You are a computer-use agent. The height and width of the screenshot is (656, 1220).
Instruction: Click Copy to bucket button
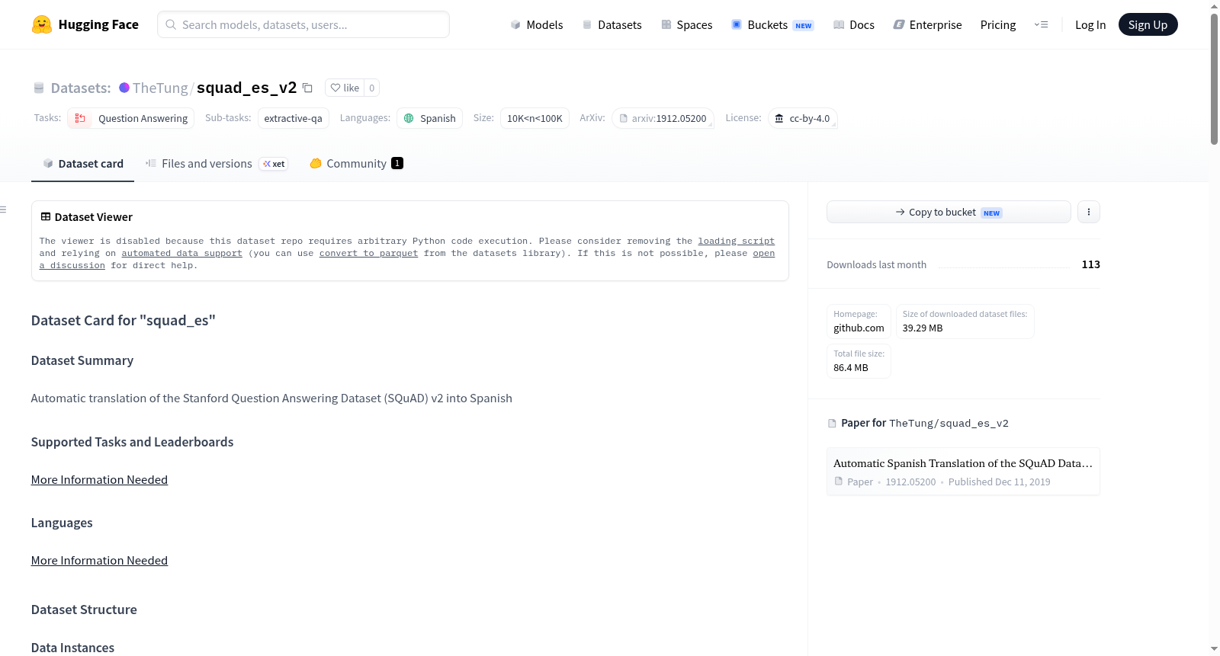[x=949, y=212]
